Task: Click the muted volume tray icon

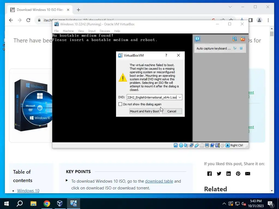Action: pos(244,204)
